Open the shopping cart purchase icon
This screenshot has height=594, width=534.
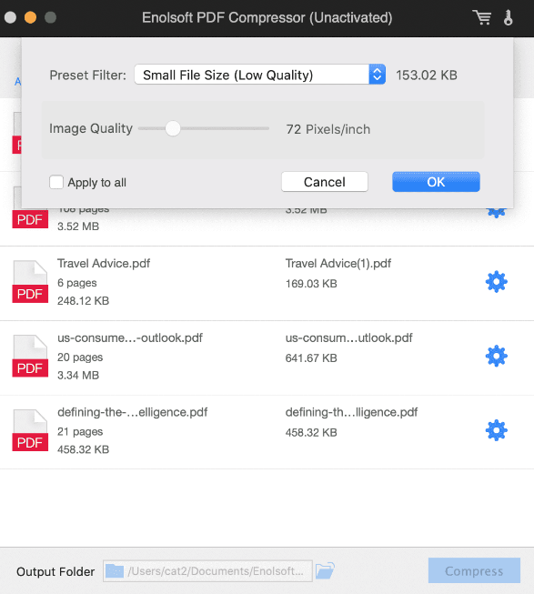tap(482, 17)
